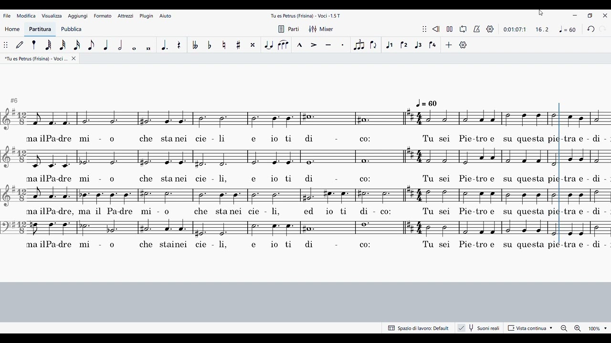Open the Plugin menu
The image size is (611, 343).
pyautogui.click(x=147, y=16)
